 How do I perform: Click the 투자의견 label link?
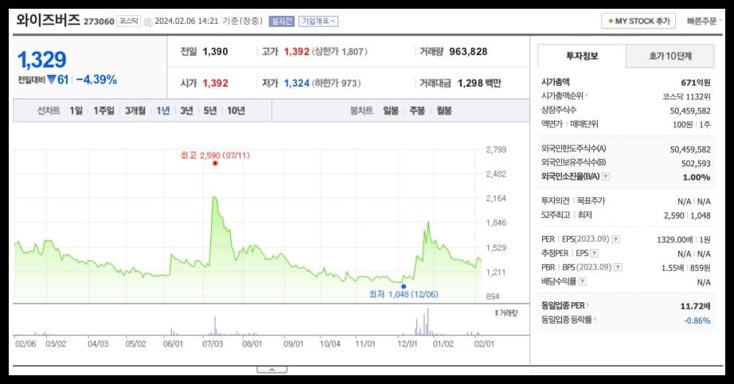point(555,201)
